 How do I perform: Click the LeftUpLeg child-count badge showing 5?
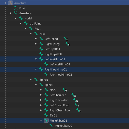coord(66,39)
